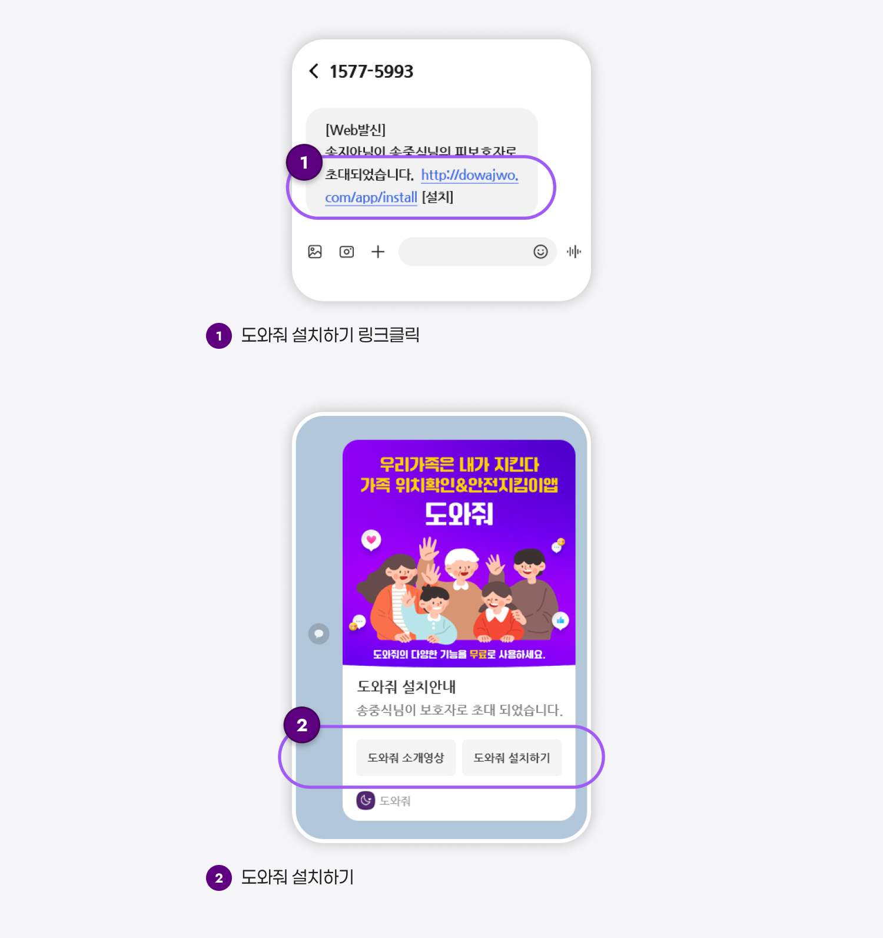The width and height of the screenshot is (883, 938).
Task: Open the gallery image picker icon
Action: [x=315, y=252]
